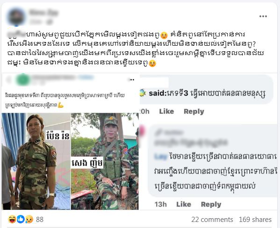
Task: Reply to the top comment about ភេទទី3
Action: [194, 111]
